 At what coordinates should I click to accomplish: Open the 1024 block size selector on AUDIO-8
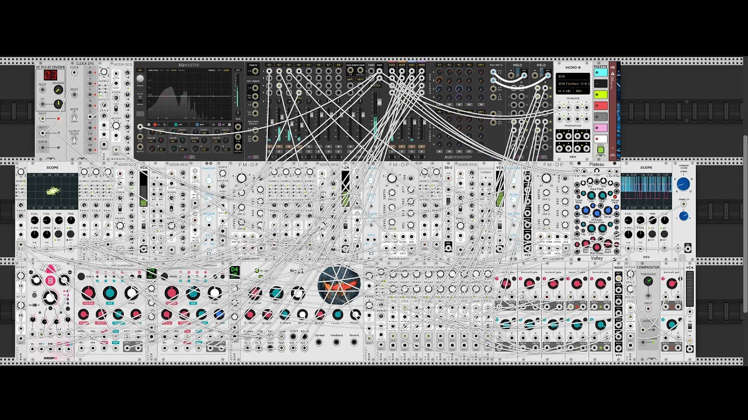point(581,91)
